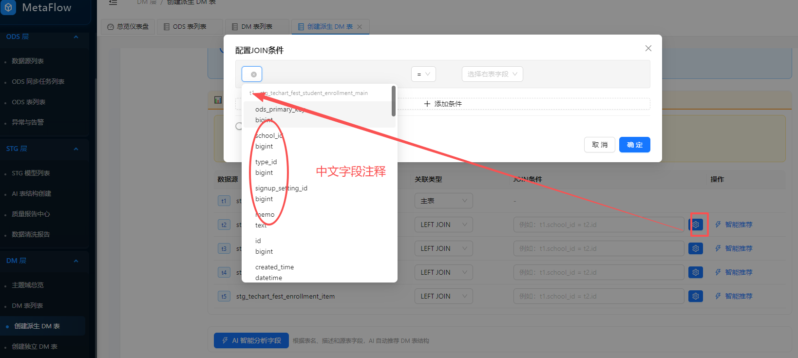Click the 确定 button

634,145
